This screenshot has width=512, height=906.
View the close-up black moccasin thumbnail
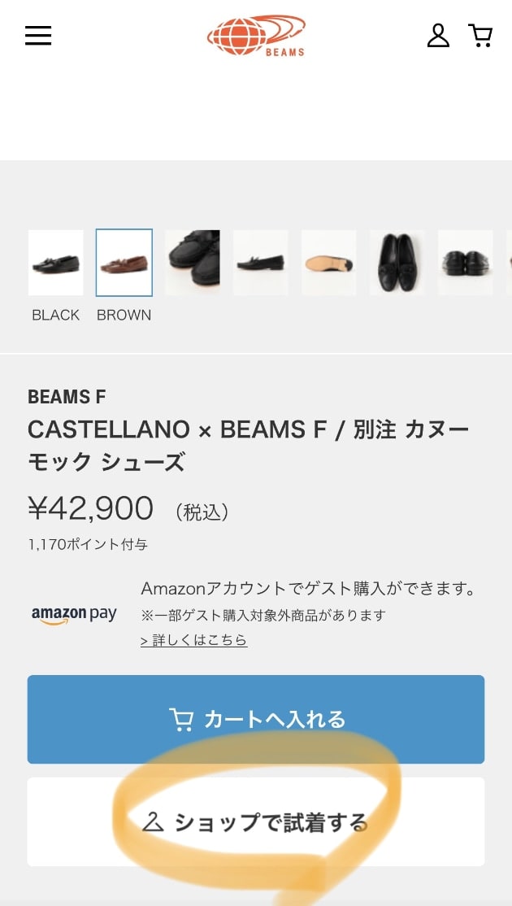pyautogui.click(x=193, y=263)
